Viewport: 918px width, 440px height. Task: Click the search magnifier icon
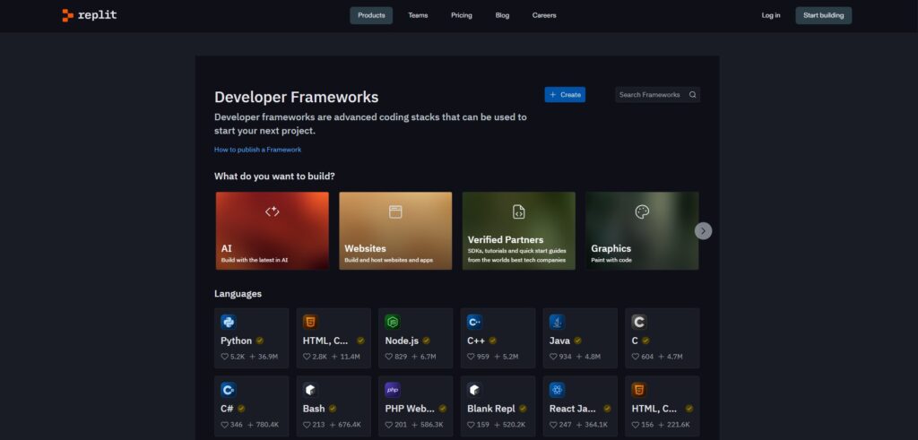point(692,95)
